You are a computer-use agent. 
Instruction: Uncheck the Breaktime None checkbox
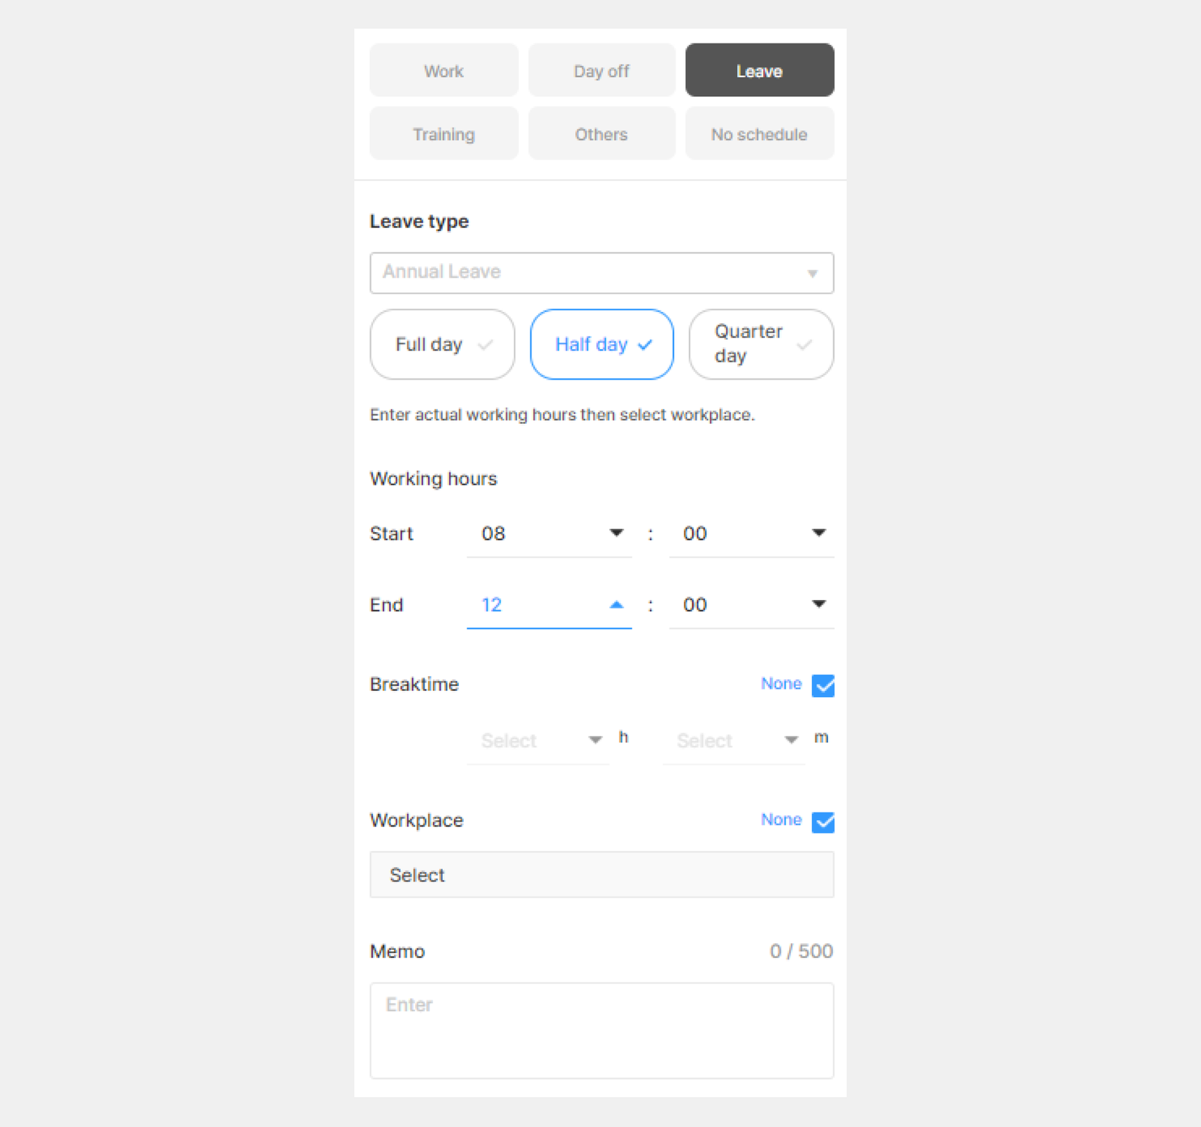click(x=823, y=685)
